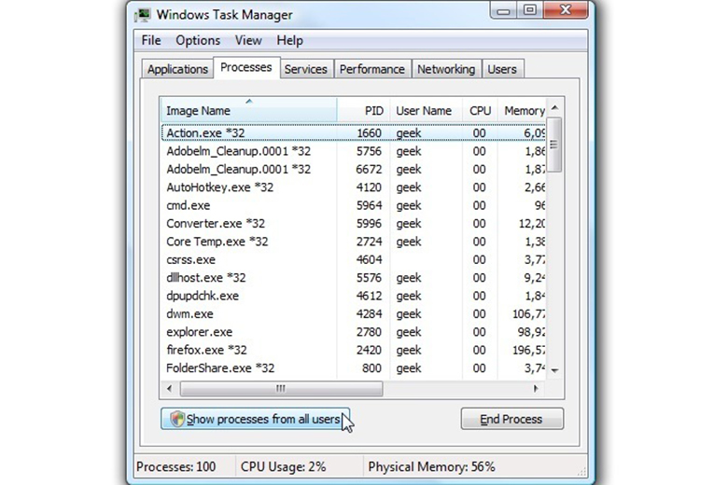Image resolution: width=728 pixels, height=485 pixels.
Task: Go to the Networking tab
Action: tap(446, 69)
